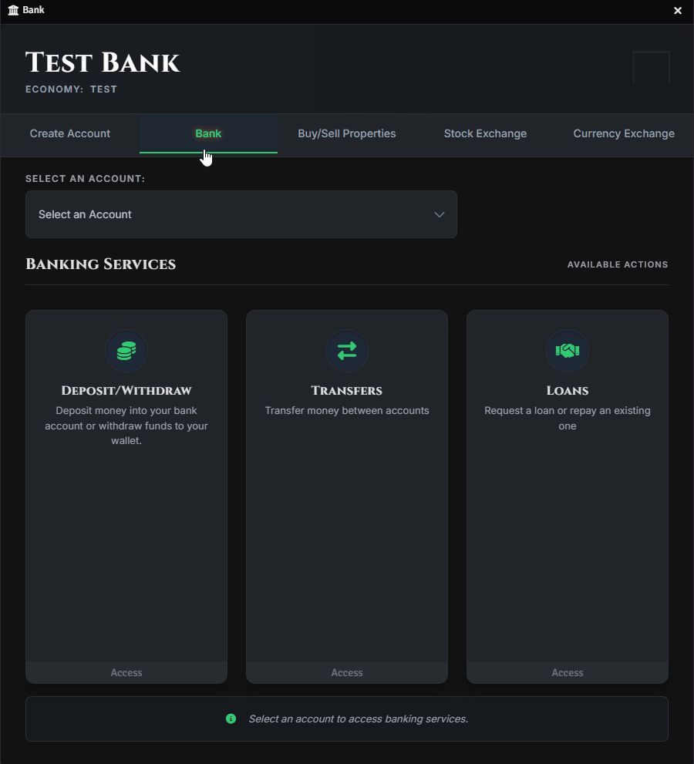Go to the Stock Exchange tab
Image resolution: width=694 pixels, height=764 pixels.
pyautogui.click(x=485, y=133)
